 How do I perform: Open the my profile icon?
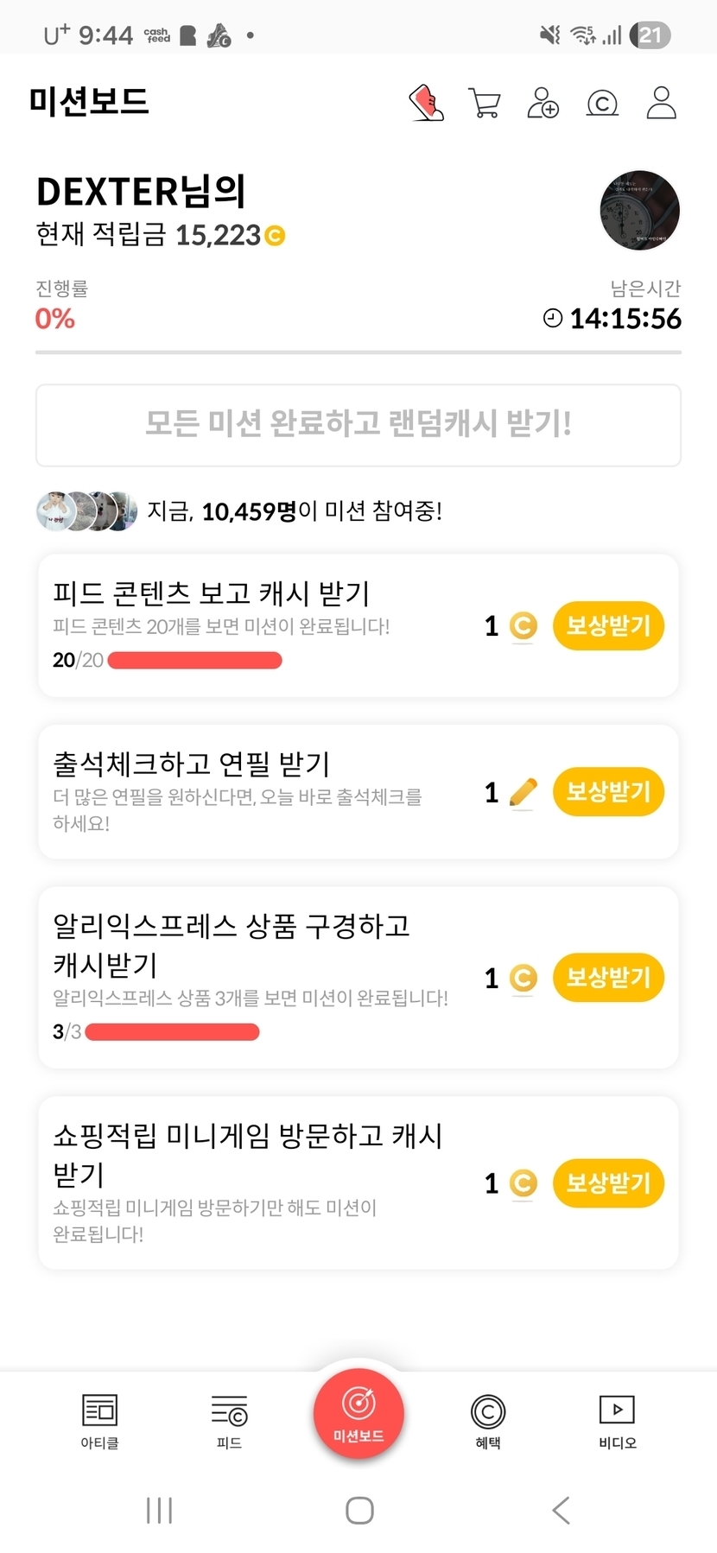[x=662, y=103]
